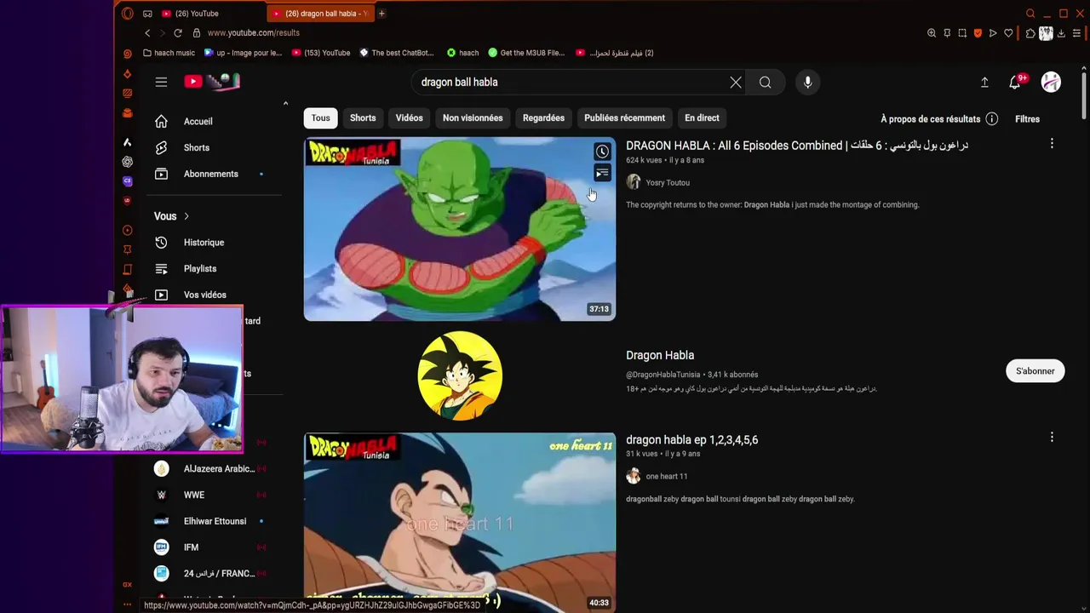Select the Regardées filter chip
This screenshot has height=613, width=1090.
[543, 118]
